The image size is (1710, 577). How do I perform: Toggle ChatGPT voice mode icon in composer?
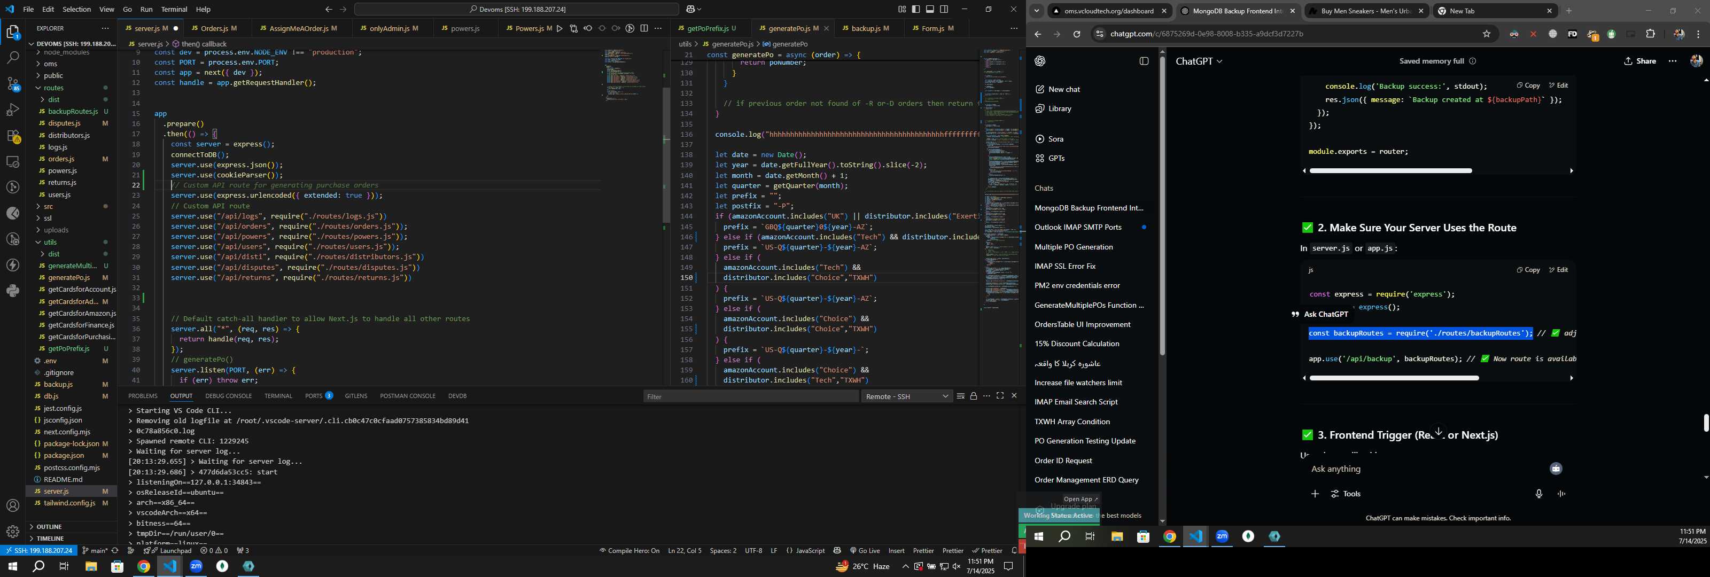pyautogui.click(x=1561, y=494)
